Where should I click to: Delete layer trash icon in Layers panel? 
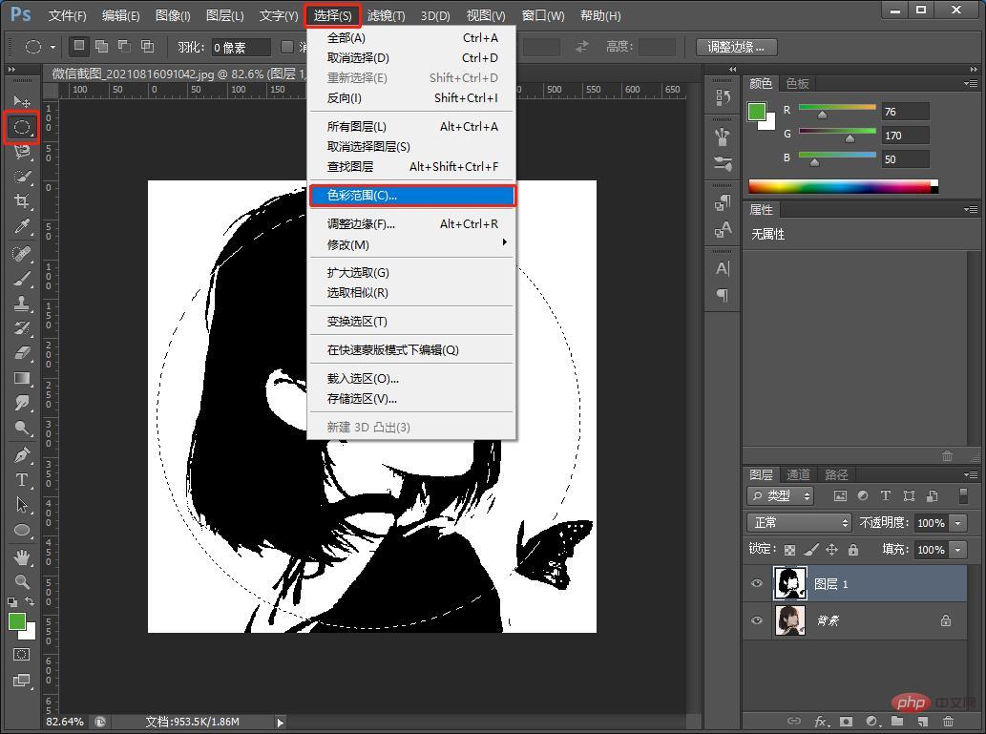click(948, 721)
